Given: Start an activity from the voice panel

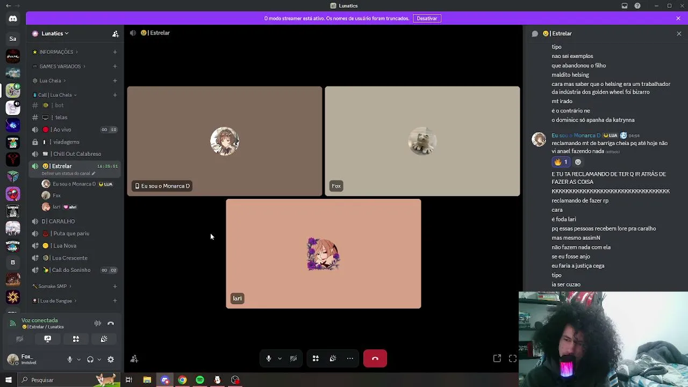Looking at the screenshot, I should 76,339.
